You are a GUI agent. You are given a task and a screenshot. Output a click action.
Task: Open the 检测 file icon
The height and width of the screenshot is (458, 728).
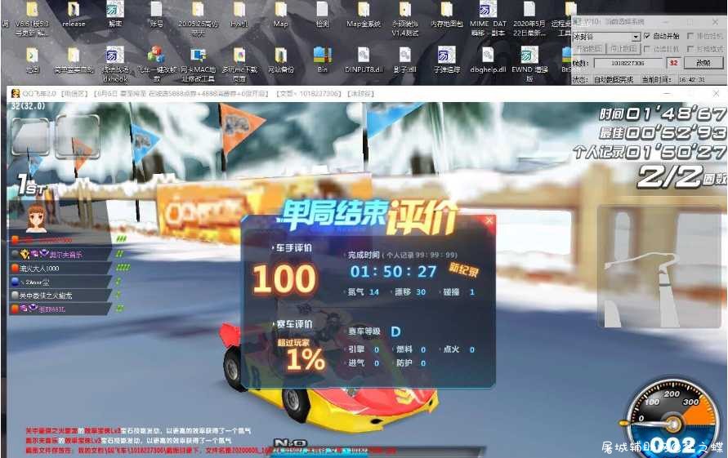coord(322,15)
